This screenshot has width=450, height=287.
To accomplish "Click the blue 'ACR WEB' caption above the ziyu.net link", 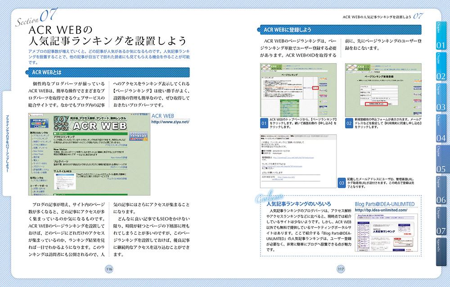I will (x=163, y=116).
